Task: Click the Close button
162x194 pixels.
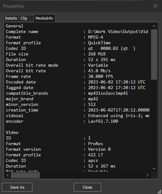Action: tap(87, 187)
